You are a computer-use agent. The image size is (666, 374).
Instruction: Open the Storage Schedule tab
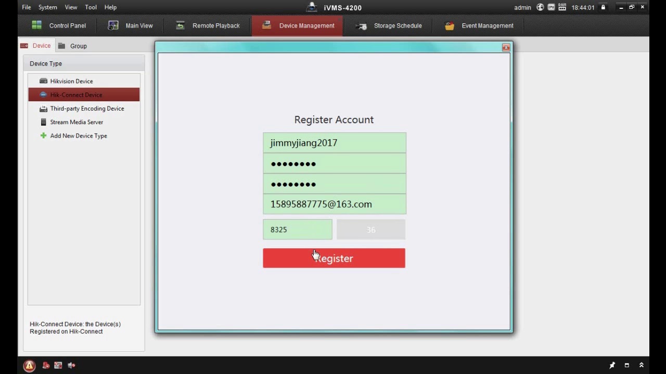pos(388,25)
